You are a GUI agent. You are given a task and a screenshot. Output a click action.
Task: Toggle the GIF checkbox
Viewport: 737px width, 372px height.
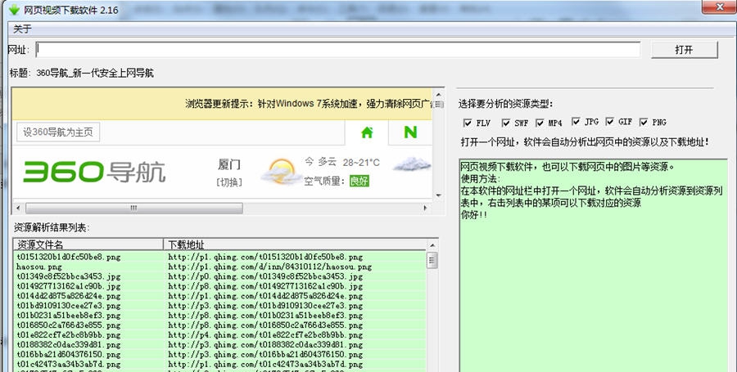tap(609, 122)
